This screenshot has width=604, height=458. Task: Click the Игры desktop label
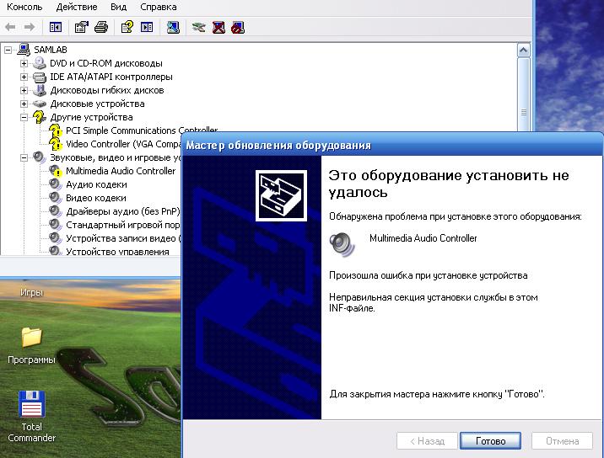(x=31, y=292)
